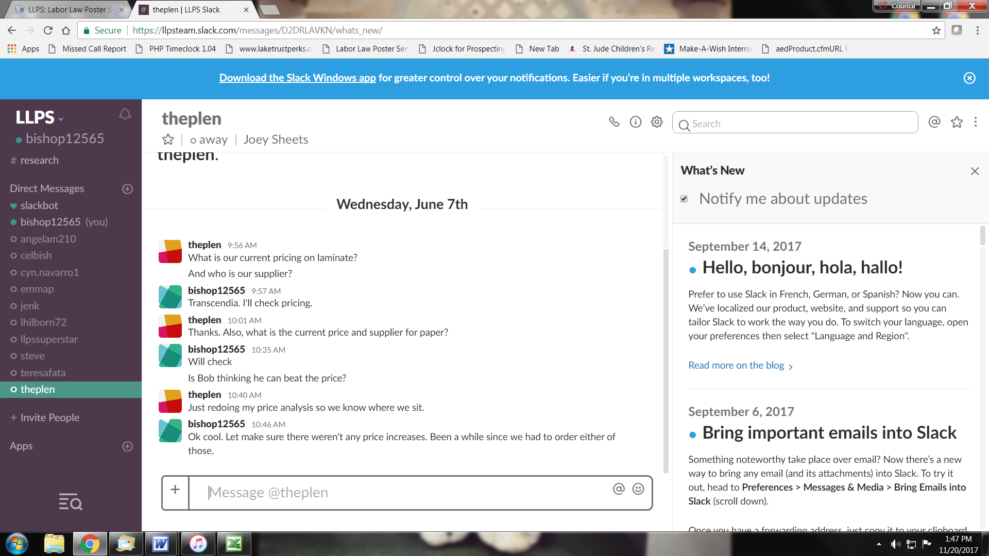
Task: Uncheck Notify me about updates
Action: [x=684, y=199]
